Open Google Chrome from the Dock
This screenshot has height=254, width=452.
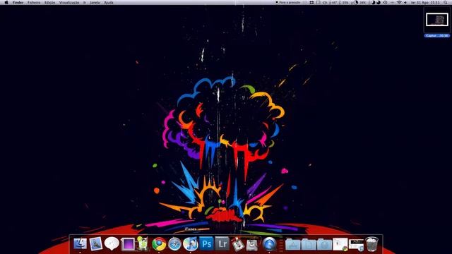click(159, 244)
